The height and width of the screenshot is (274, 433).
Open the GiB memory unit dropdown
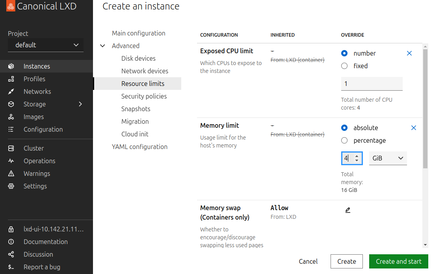point(388,158)
